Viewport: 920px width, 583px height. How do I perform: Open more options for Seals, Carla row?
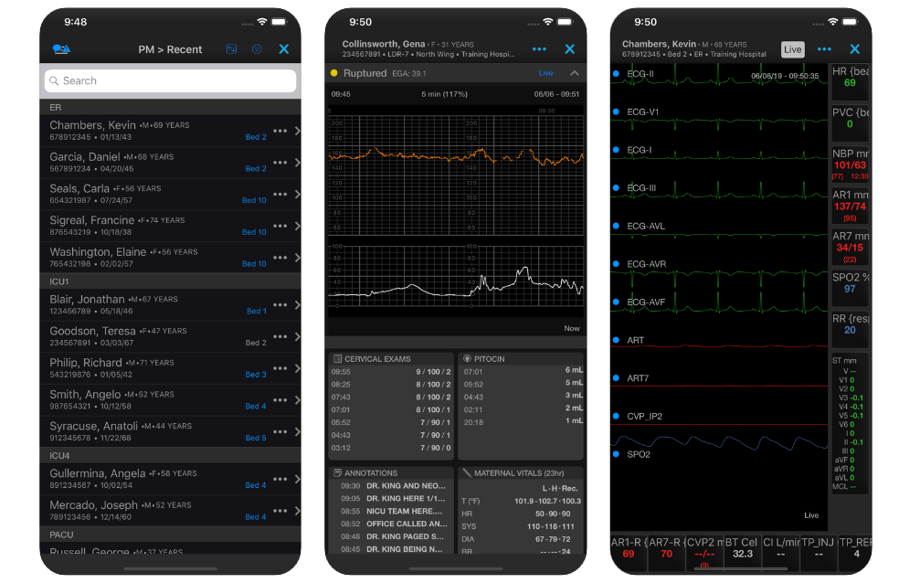tap(280, 195)
